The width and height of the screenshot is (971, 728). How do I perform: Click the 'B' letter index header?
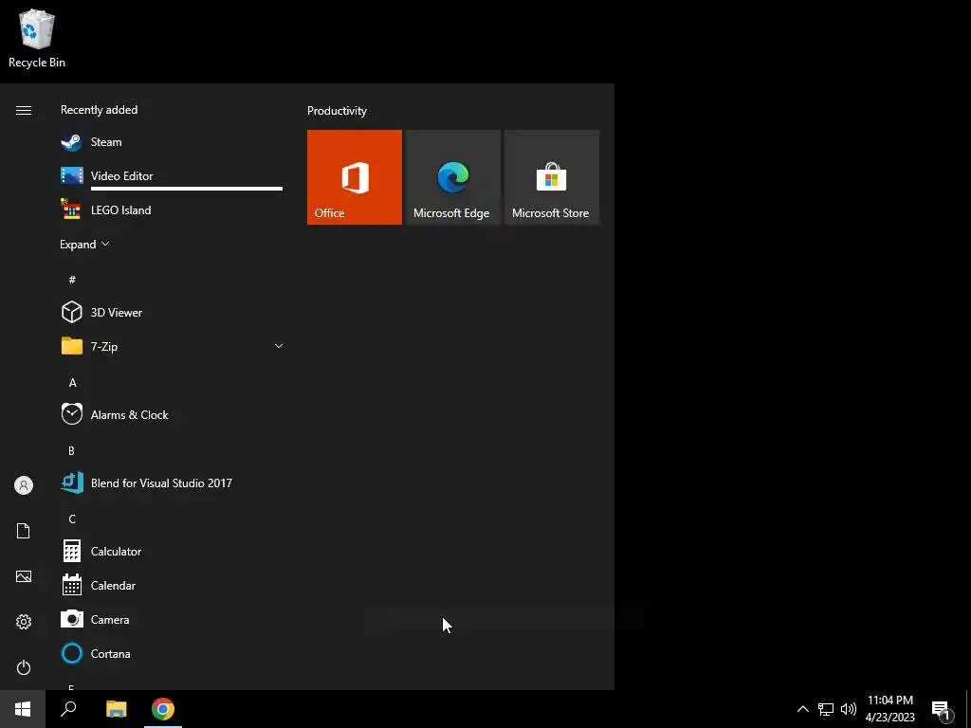(72, 450)
